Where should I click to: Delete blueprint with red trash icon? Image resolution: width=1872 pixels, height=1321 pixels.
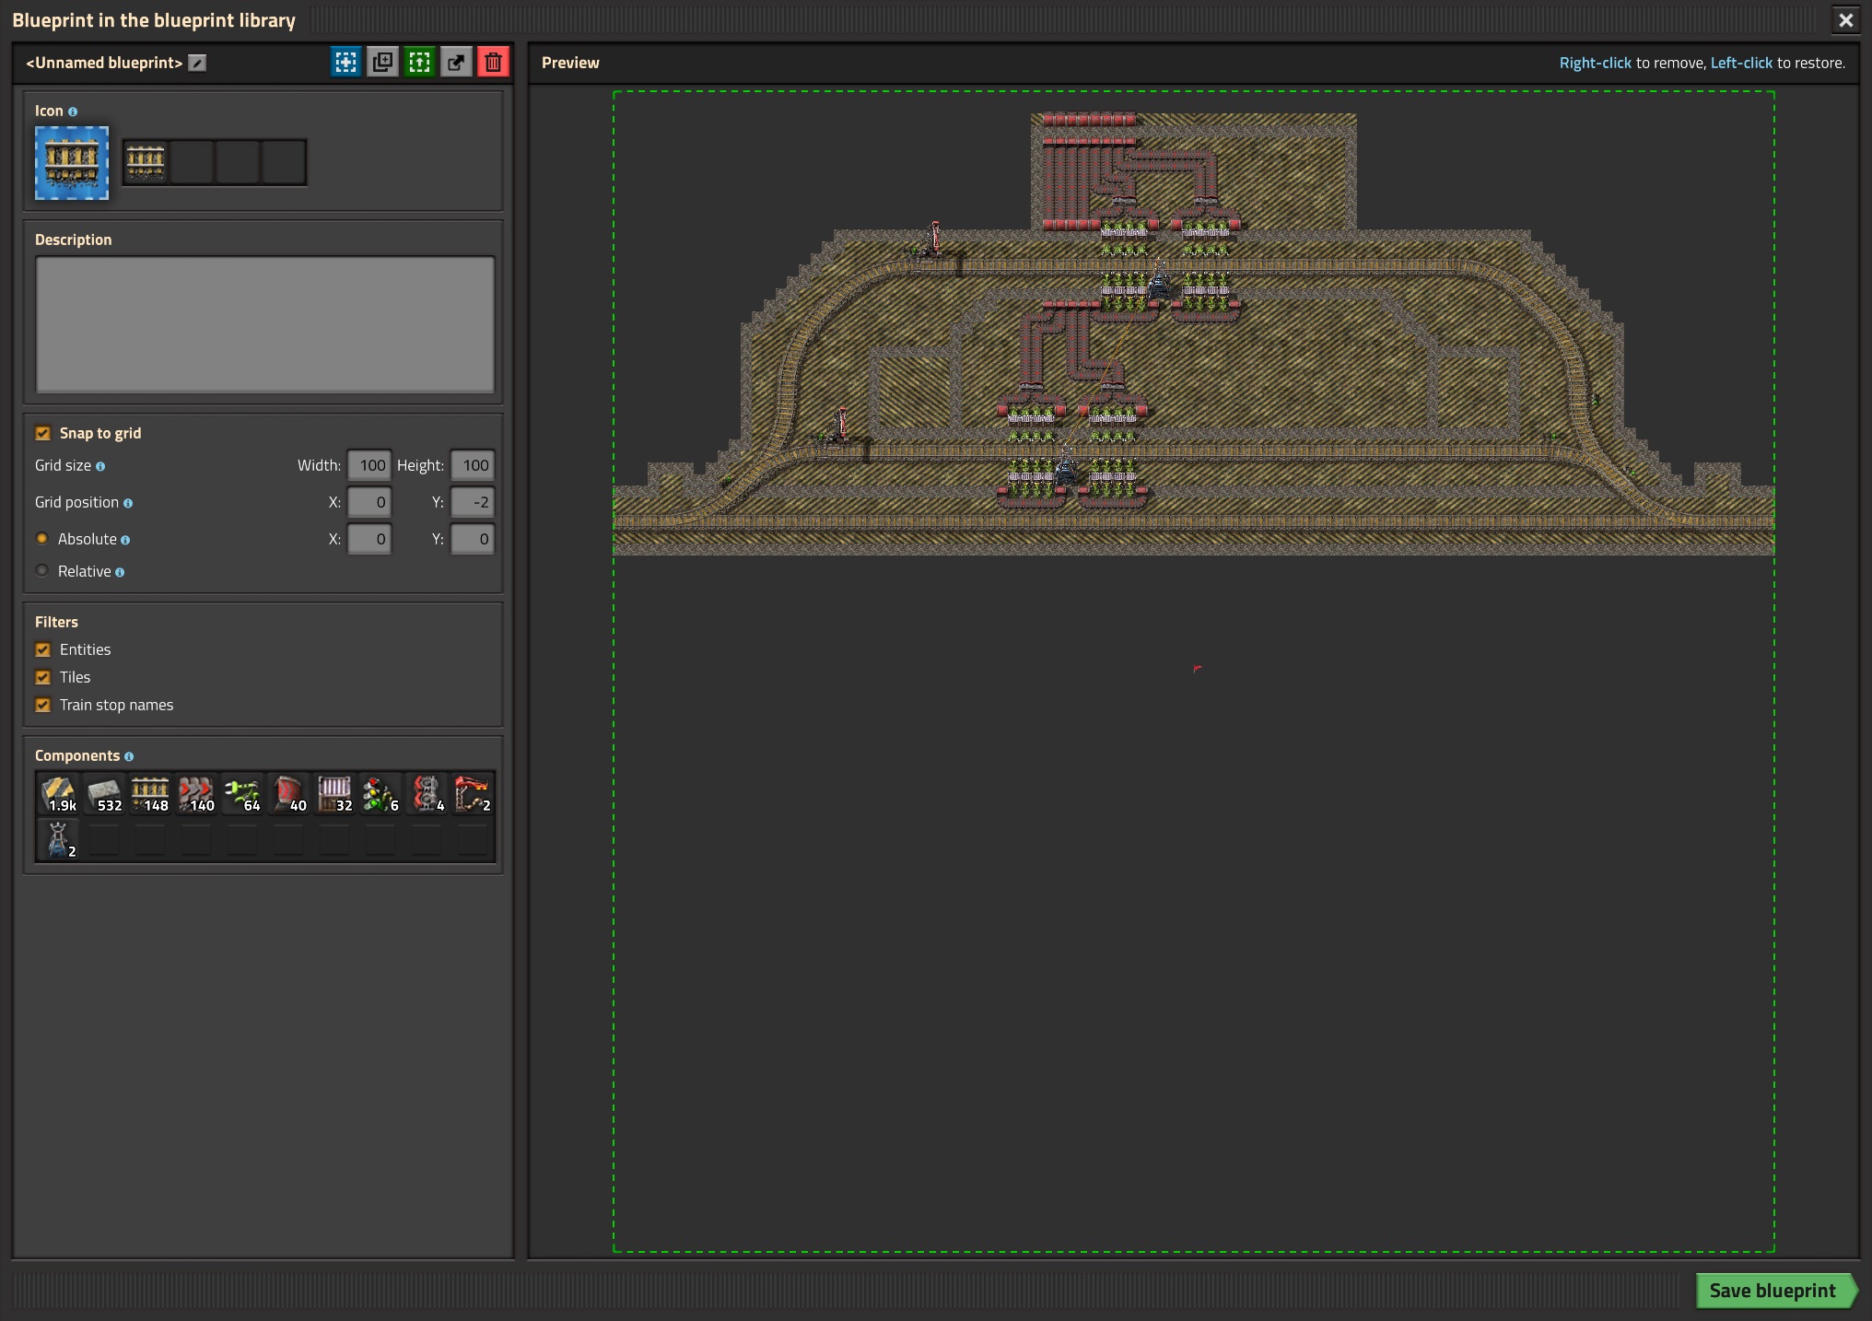pos(493,63)
